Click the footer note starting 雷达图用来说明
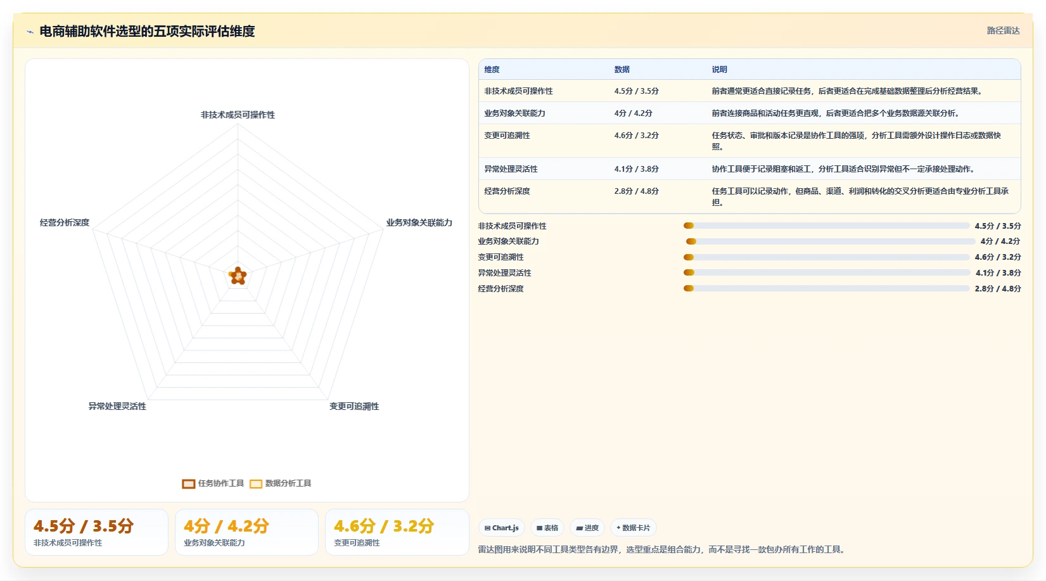Screen dimensions: 1046x581 (x=662, y=549)
